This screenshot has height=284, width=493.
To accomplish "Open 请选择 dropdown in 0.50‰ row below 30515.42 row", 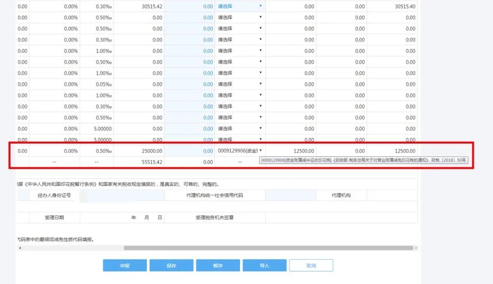I will (240, 18).
